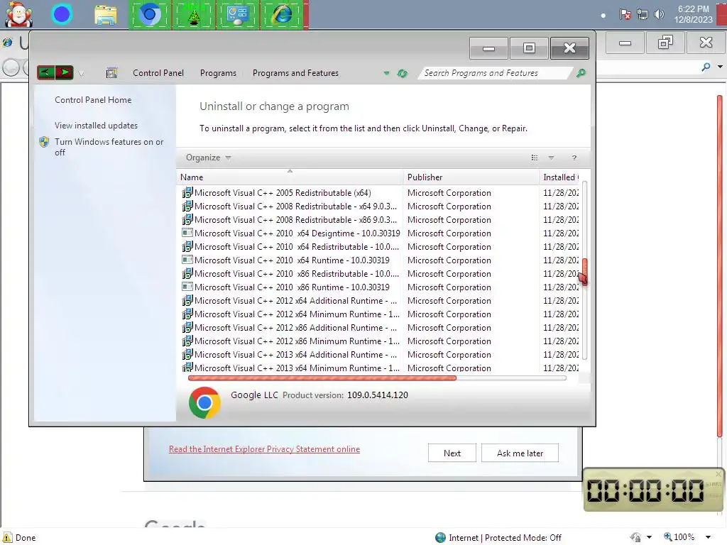Screen dimensions: 727x545
Task: Click icon of Visual C++ 2012 x86 Additional Runtime
Action: tap(187, 327)
